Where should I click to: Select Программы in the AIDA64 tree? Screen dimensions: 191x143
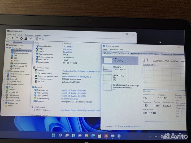click(12, 95)
